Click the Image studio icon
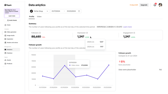This screenshot has width=168, height=94. tap(5, 36)
